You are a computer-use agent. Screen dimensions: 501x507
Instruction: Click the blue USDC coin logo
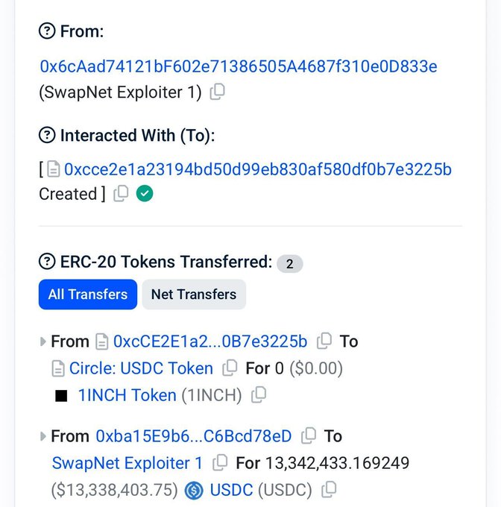click(x=194, y=491)
